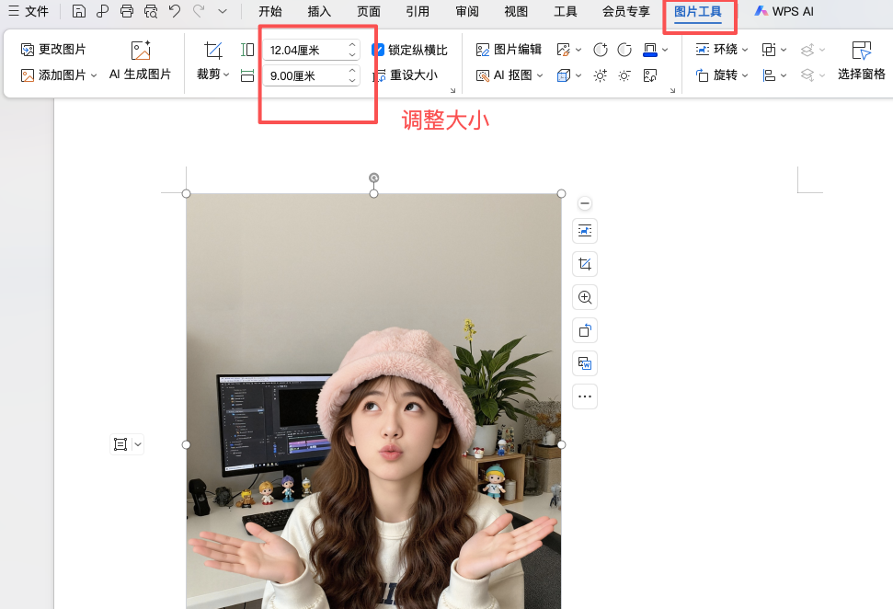Click the picture border color icon
This screenshot has width=893, height=609.
(650, 50)
